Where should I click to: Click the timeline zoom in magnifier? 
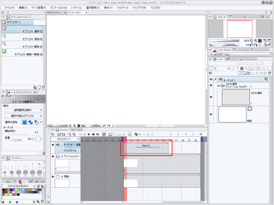coord(74,134)
